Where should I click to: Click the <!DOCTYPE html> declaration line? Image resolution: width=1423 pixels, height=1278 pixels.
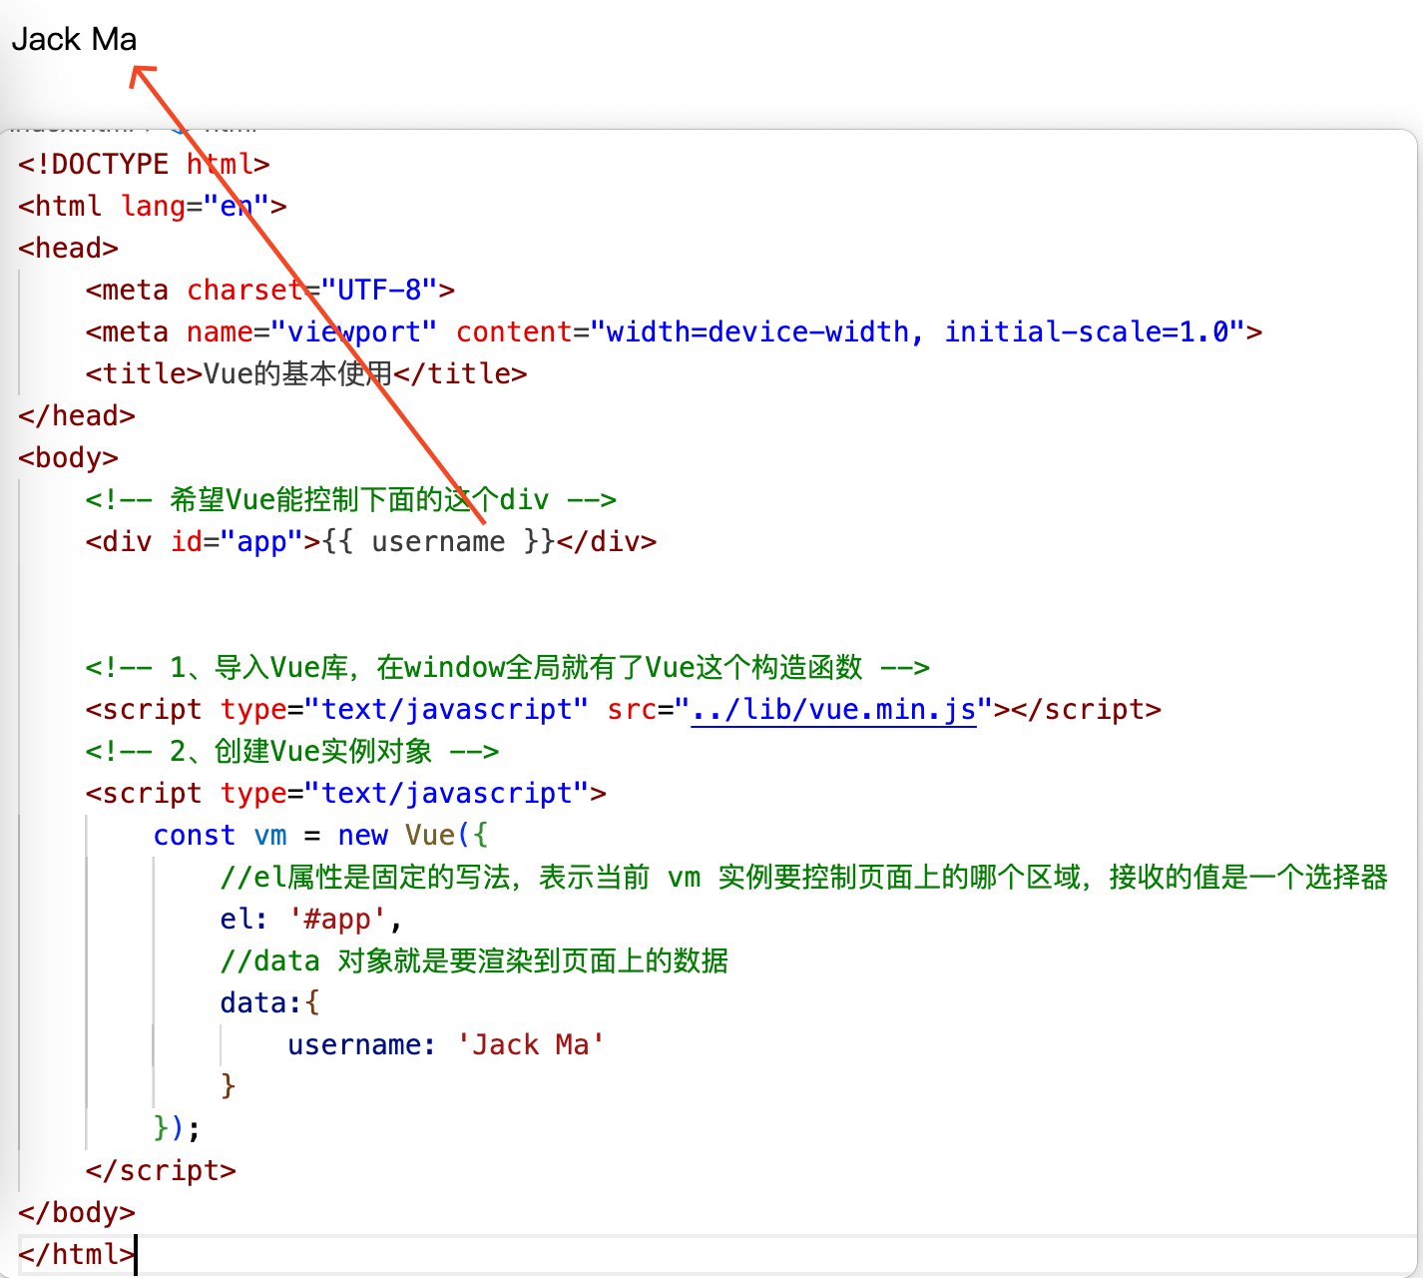pos(144,164)
